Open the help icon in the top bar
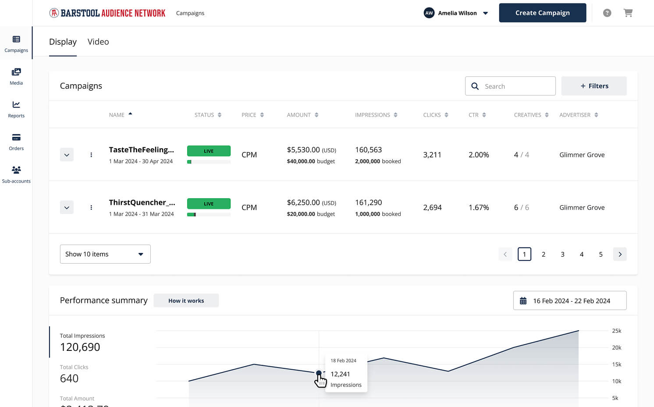This screenshot has height=407, width=654. 607,13
